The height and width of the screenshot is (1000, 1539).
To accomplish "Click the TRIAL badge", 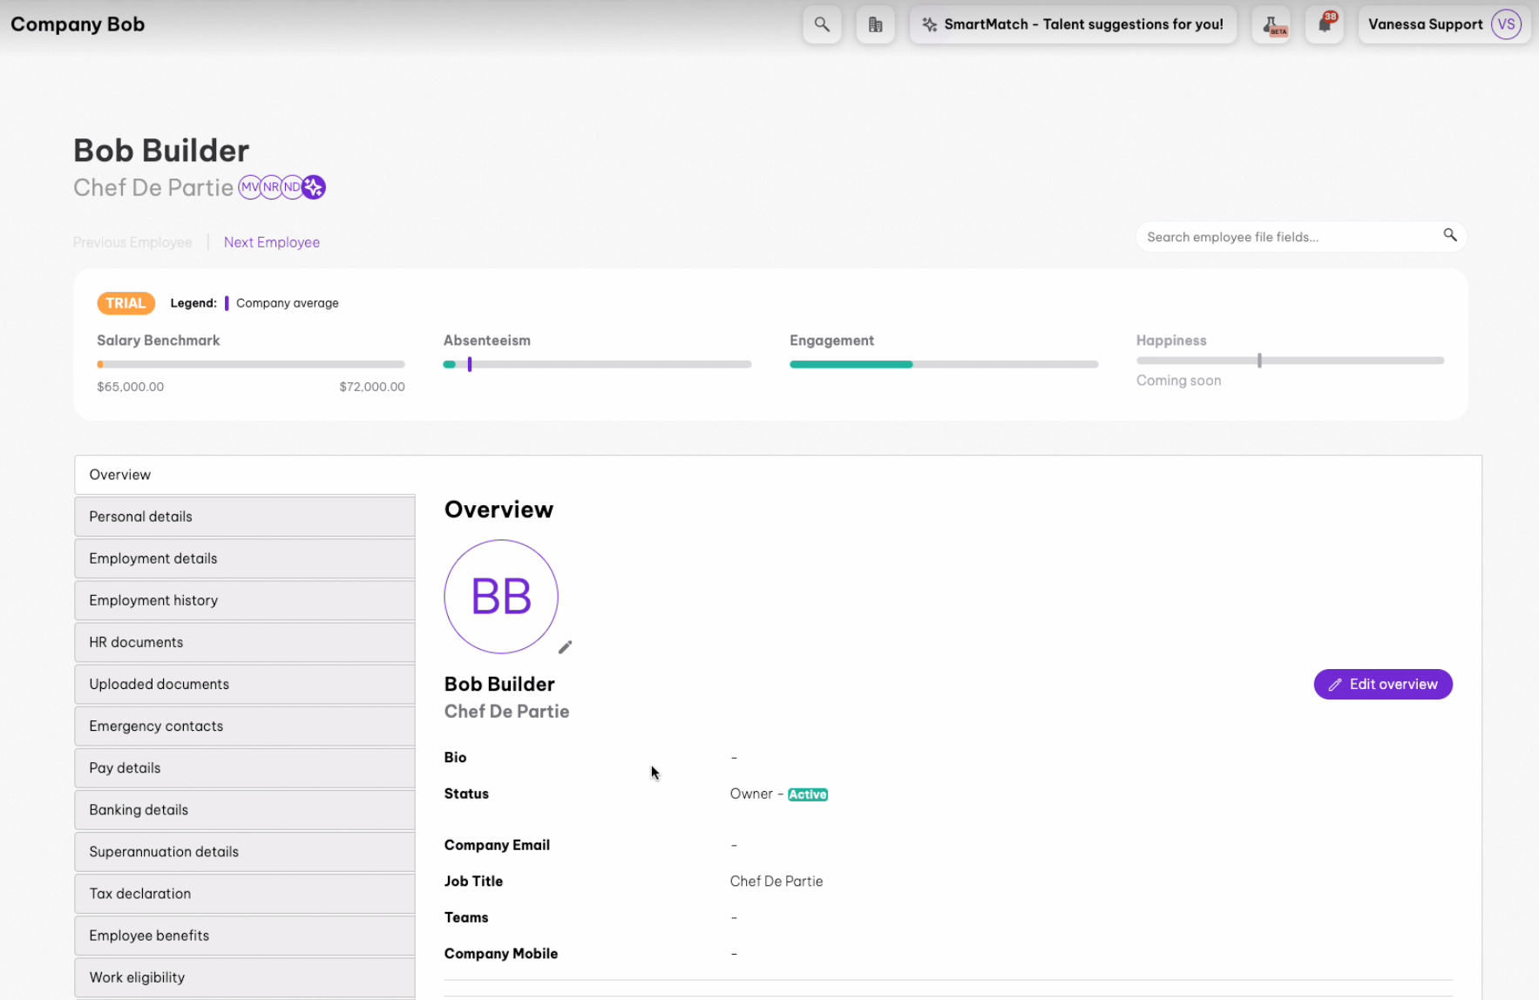I will coord(125,303).
